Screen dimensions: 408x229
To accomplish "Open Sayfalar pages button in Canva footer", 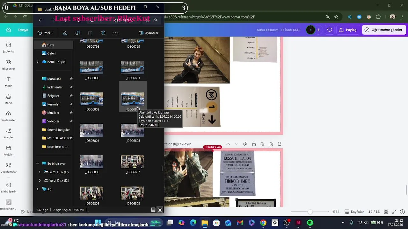I will click(x=354, y=212).
